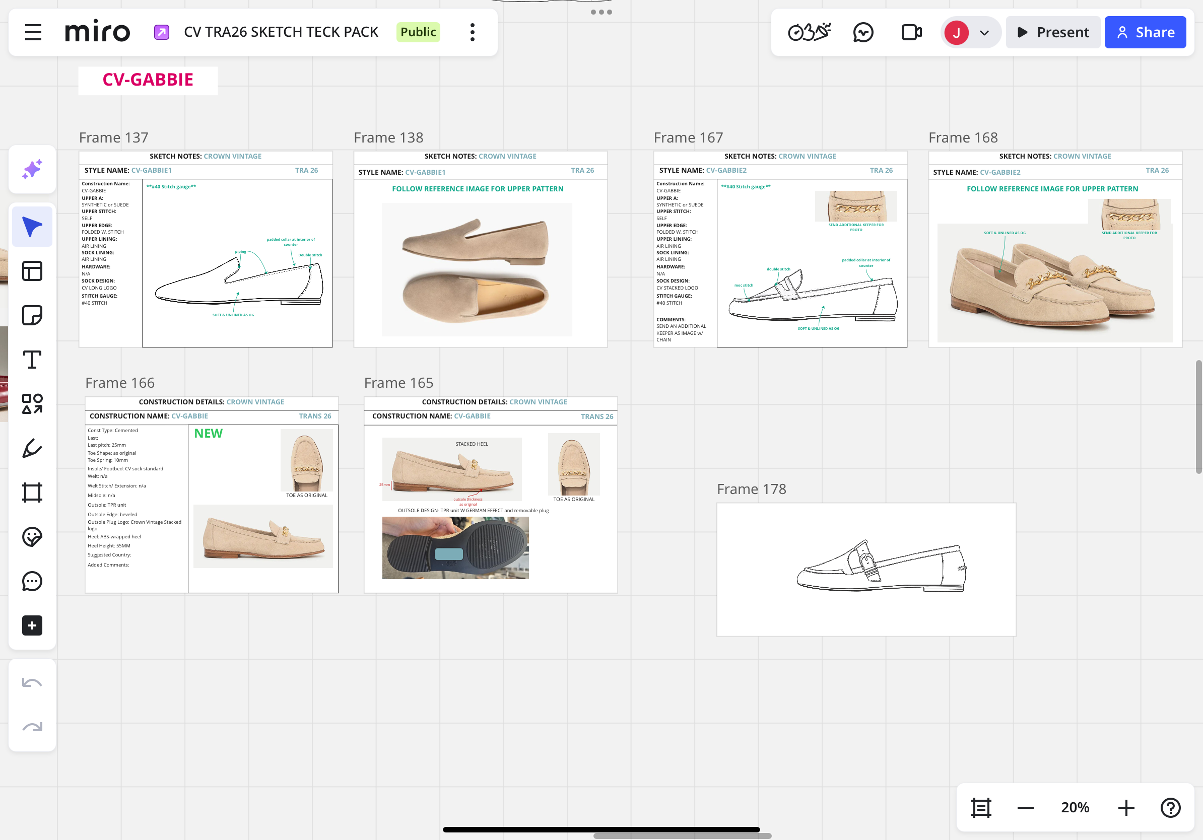
Task: Open Miro AI sparkle assistant
Action: tap(32, 170)
